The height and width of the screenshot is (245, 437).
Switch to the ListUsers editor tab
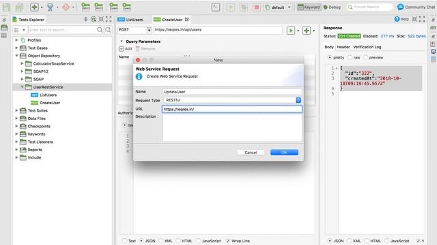[130, 20]
